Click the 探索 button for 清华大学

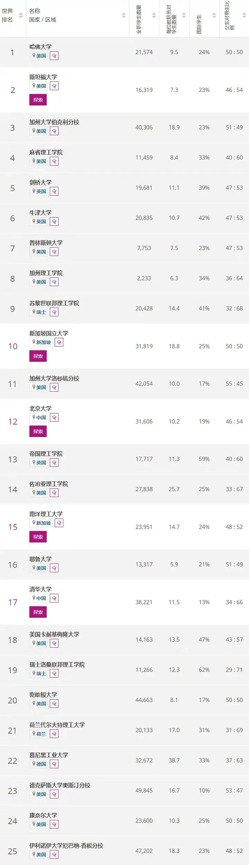(38, 612)
